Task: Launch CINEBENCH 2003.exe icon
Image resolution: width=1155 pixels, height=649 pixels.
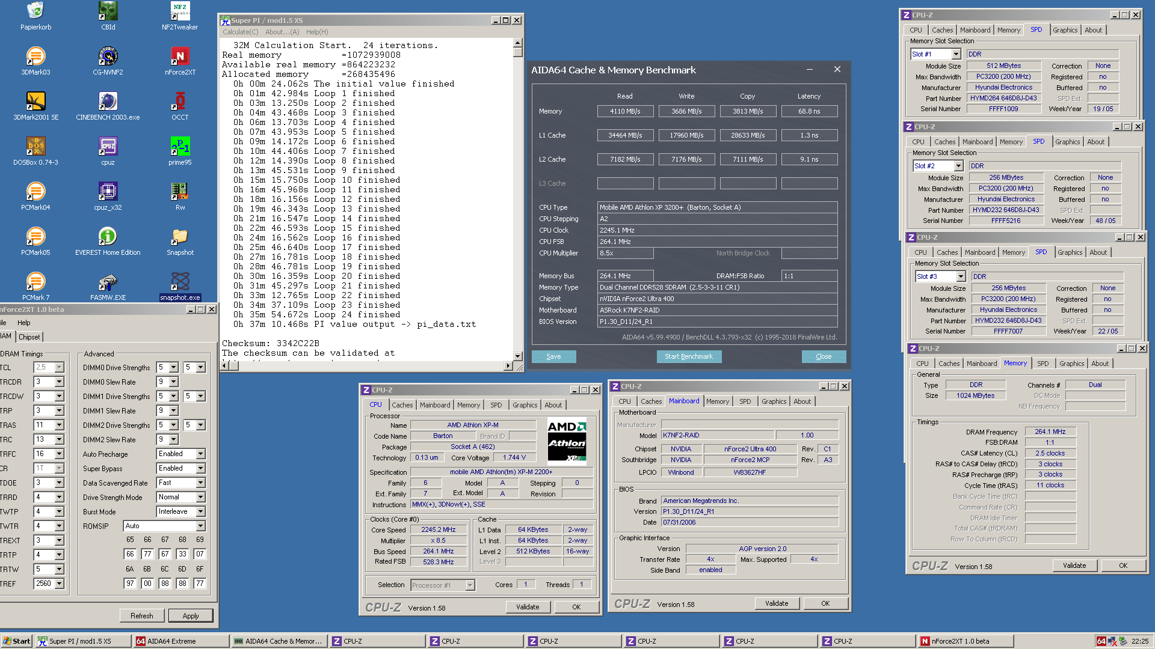Action: click(x=108, y=106)
